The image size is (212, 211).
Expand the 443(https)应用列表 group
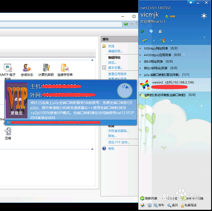[140, 55]
